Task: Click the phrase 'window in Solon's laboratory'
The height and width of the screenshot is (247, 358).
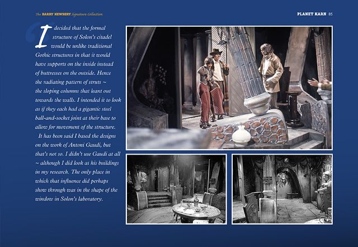Action: tap(74, 201)
